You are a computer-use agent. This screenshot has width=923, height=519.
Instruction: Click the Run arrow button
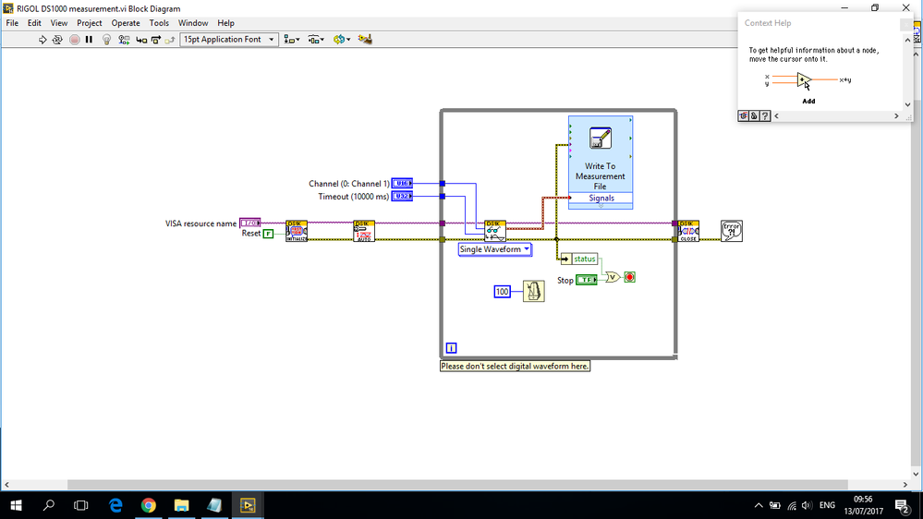pos(43,40)
